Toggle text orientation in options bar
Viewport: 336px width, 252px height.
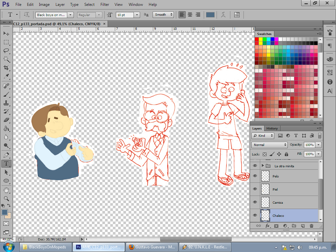tap(27, 15)
